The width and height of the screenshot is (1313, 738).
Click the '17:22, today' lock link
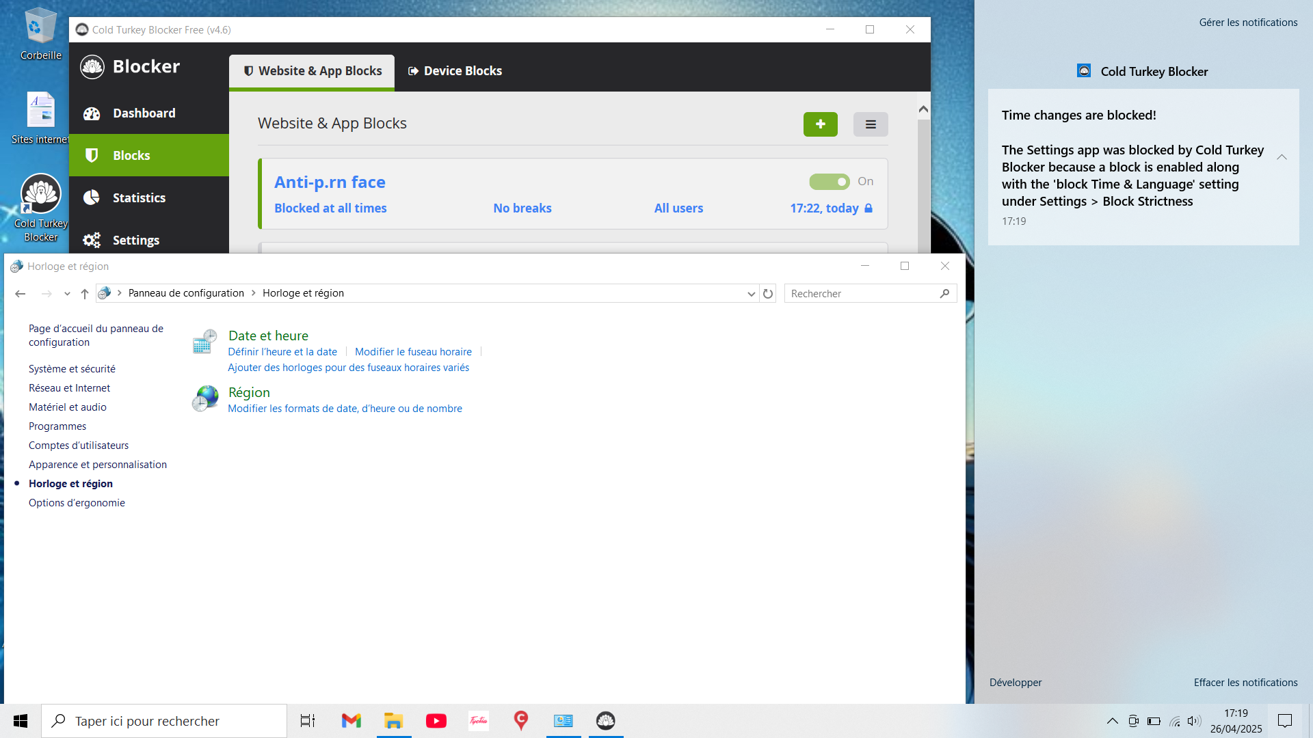[831, 208]
